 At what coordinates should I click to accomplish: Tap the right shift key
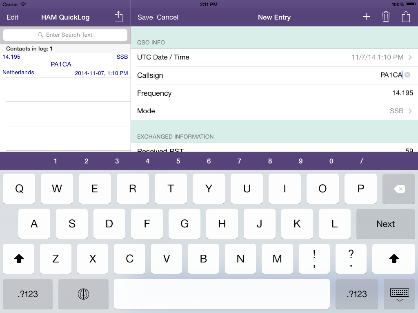click(394, 258)
